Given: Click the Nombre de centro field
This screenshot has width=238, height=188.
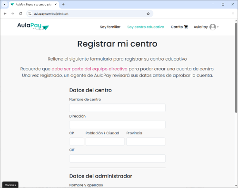Looking at the screenshot, I should tap(118, 108).
